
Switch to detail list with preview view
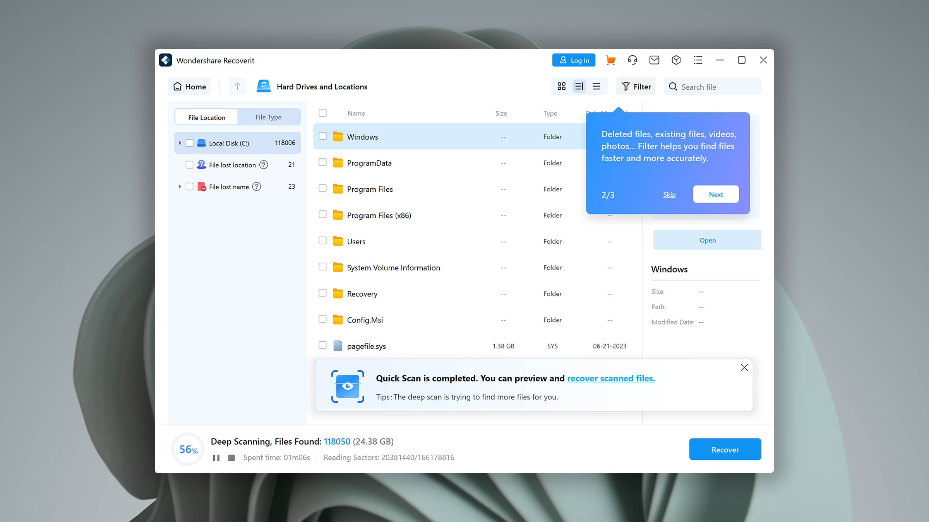point(579,86)
